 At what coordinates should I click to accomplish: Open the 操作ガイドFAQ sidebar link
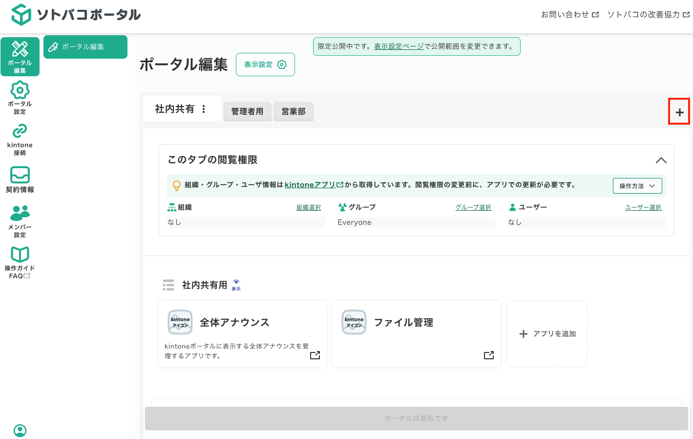tap(20, 261)
